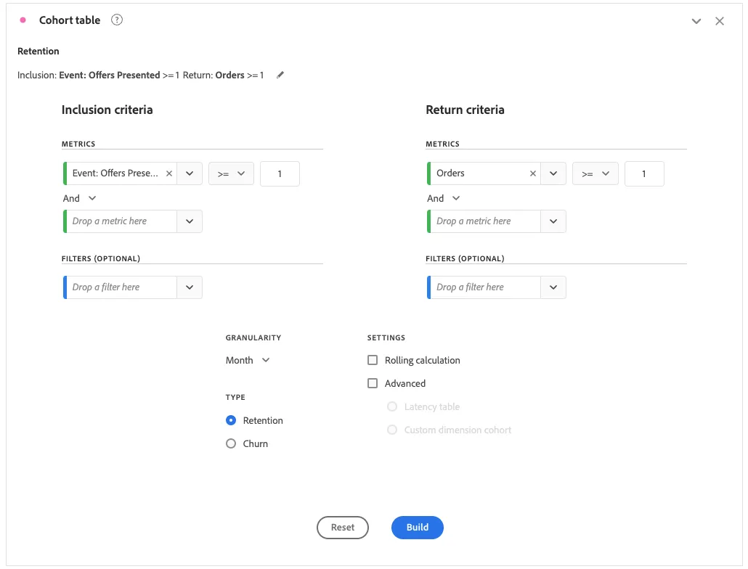
Task: Open the empty inclusion metric dropdown arrow
Action: [190, 221]
